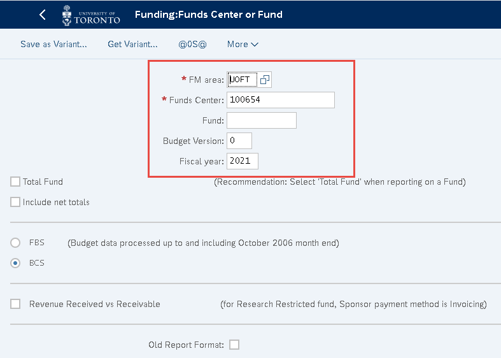Select the Budget Version field

point(239,141)
